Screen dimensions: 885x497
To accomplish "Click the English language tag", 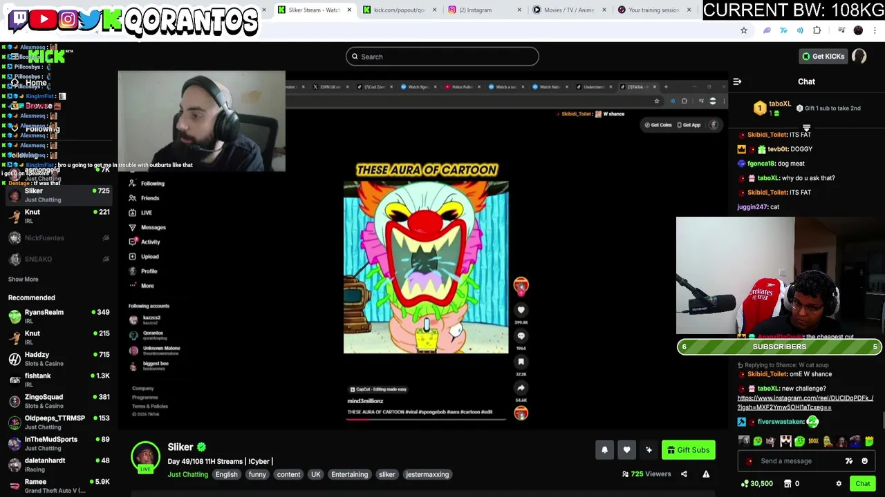I will pyautogui.click(x=226, y=474).
